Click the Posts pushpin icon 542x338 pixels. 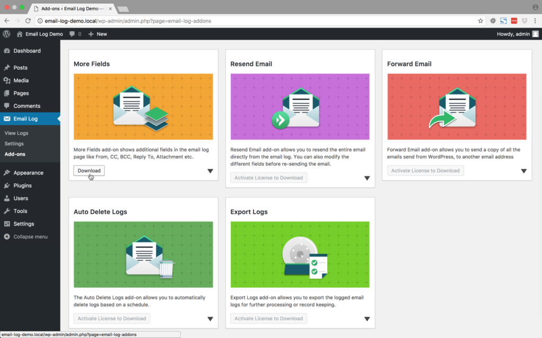click(7, 68)
